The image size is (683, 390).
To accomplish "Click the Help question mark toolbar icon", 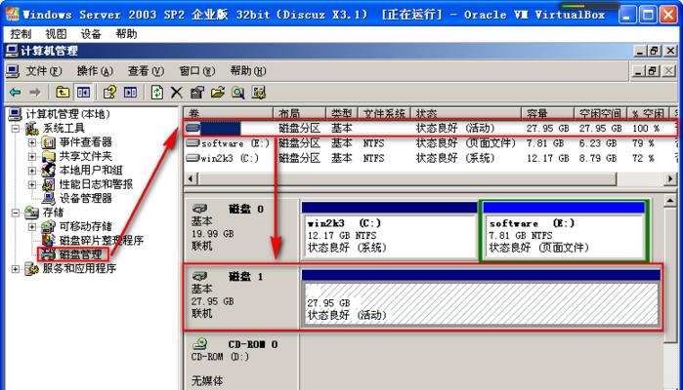I will 109,93.
